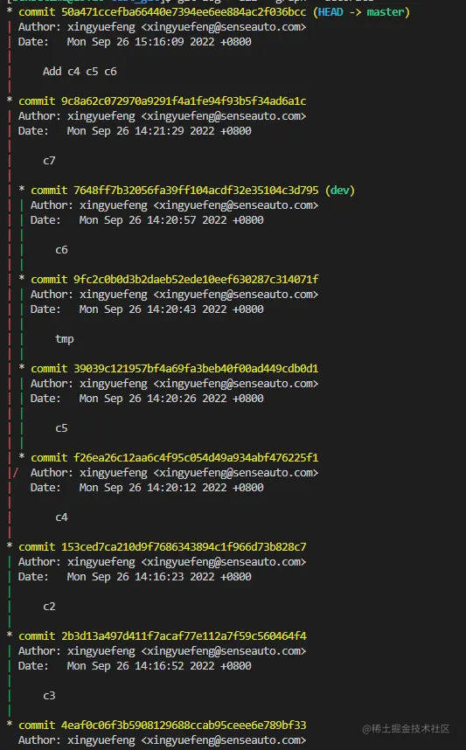
Task: Click date 'Mon Sep 26 14:20:57 2022'
Action: 153,220
